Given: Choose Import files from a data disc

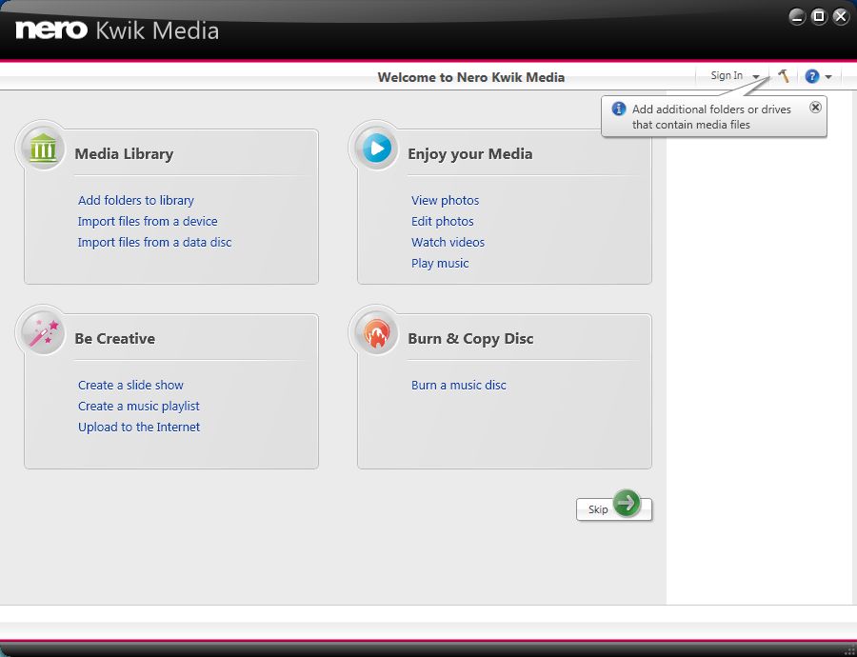Looking at the screenshot, I should point(154,242).
